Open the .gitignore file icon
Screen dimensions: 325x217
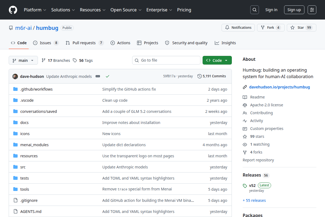15,200
